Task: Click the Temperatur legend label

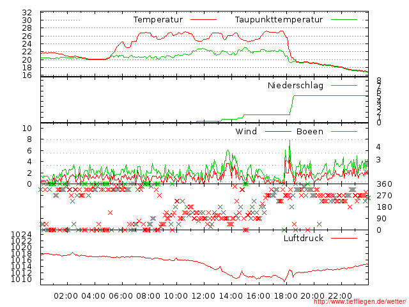Action: tap(158, 20)
